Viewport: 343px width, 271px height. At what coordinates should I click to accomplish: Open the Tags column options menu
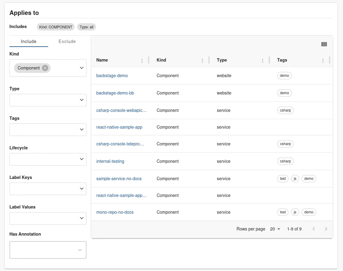point(323,60)
